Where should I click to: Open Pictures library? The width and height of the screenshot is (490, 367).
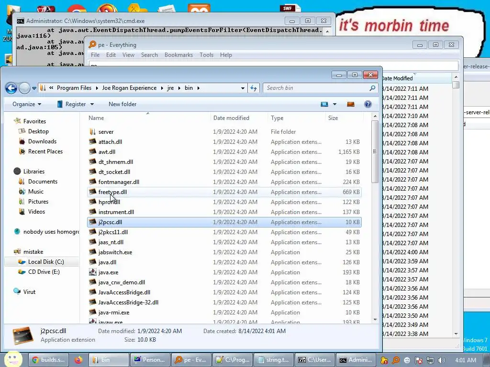38,202
